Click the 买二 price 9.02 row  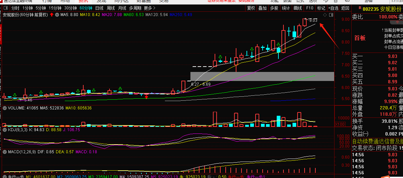point(377,63)
